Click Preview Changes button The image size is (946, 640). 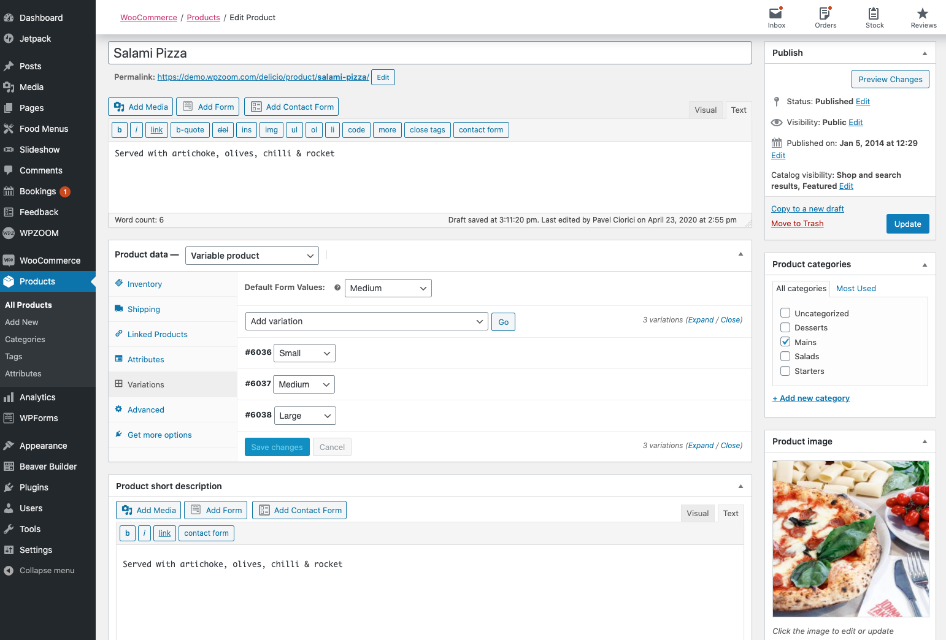(x=890, y=79)
